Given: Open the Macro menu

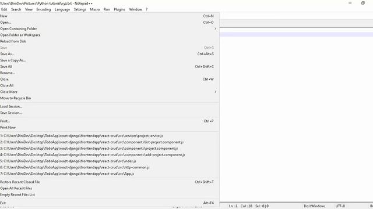Looking at the screenshot, I should pyautogui.click(x=94, y=9).
